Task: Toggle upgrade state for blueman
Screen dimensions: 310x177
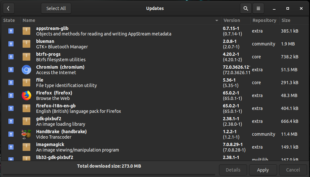Action: coord(11,44)
